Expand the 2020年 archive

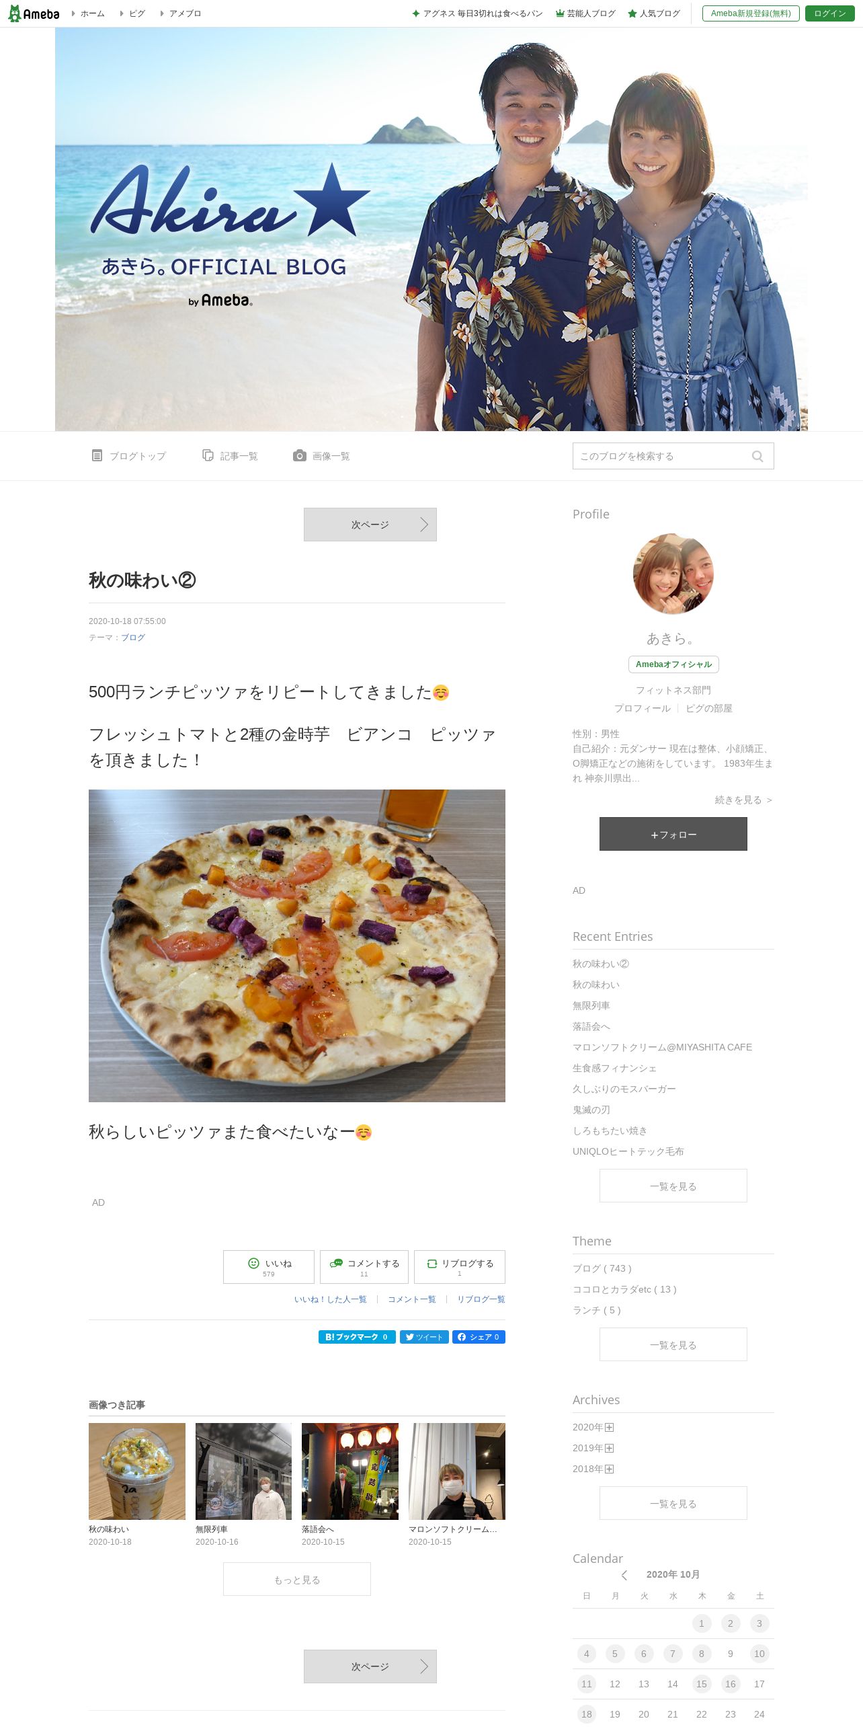click(x=609, y=1427)
